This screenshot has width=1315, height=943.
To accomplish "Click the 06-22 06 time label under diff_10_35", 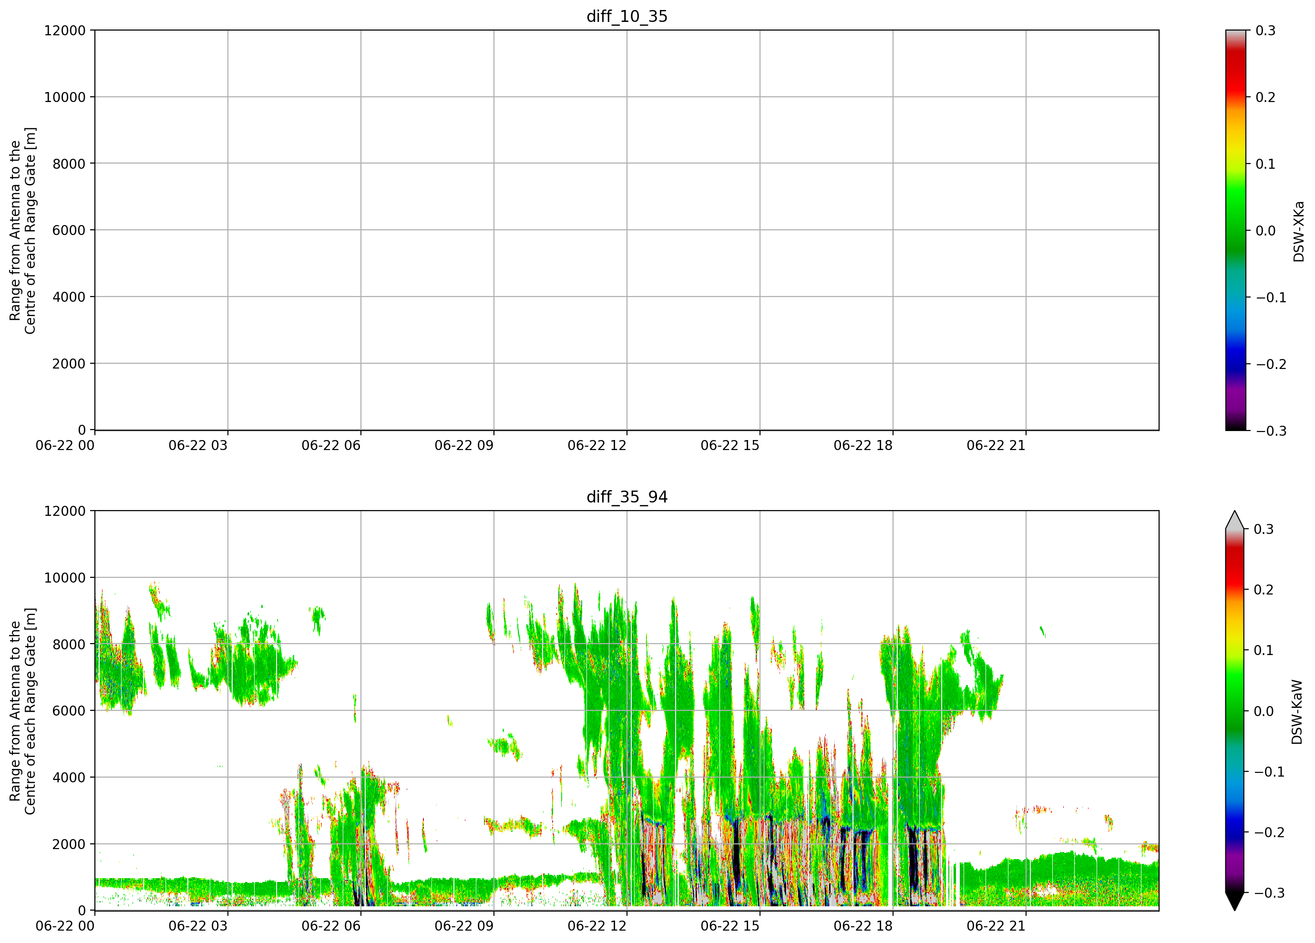I will (331, 446).
